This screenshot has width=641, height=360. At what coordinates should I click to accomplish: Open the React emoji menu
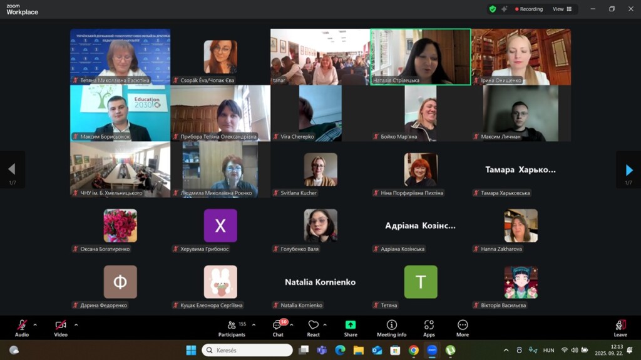[313, 328]
